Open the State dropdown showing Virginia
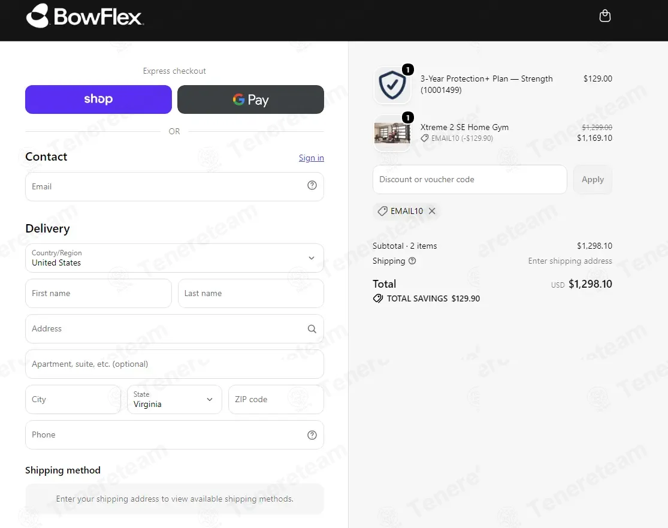This screenshot has width=668, height=528. click(175, 399)
